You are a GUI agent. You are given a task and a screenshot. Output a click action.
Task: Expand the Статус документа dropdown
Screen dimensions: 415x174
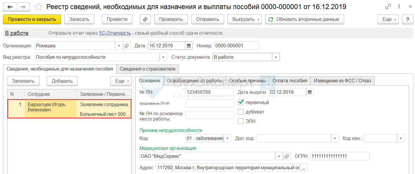tap(276, 57)
